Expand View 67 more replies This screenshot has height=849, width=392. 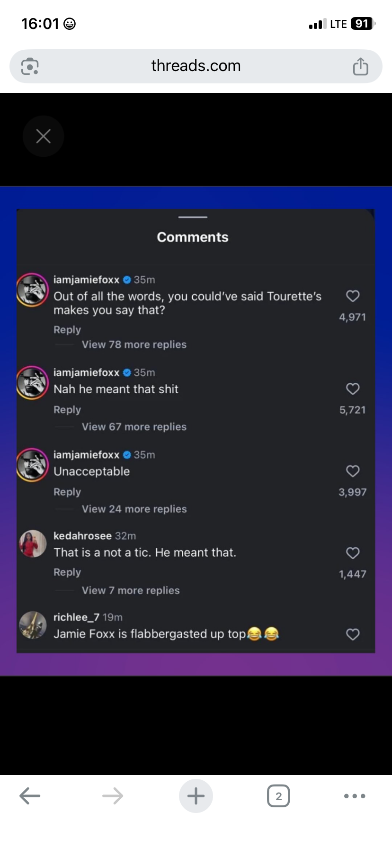pos(134,427)
